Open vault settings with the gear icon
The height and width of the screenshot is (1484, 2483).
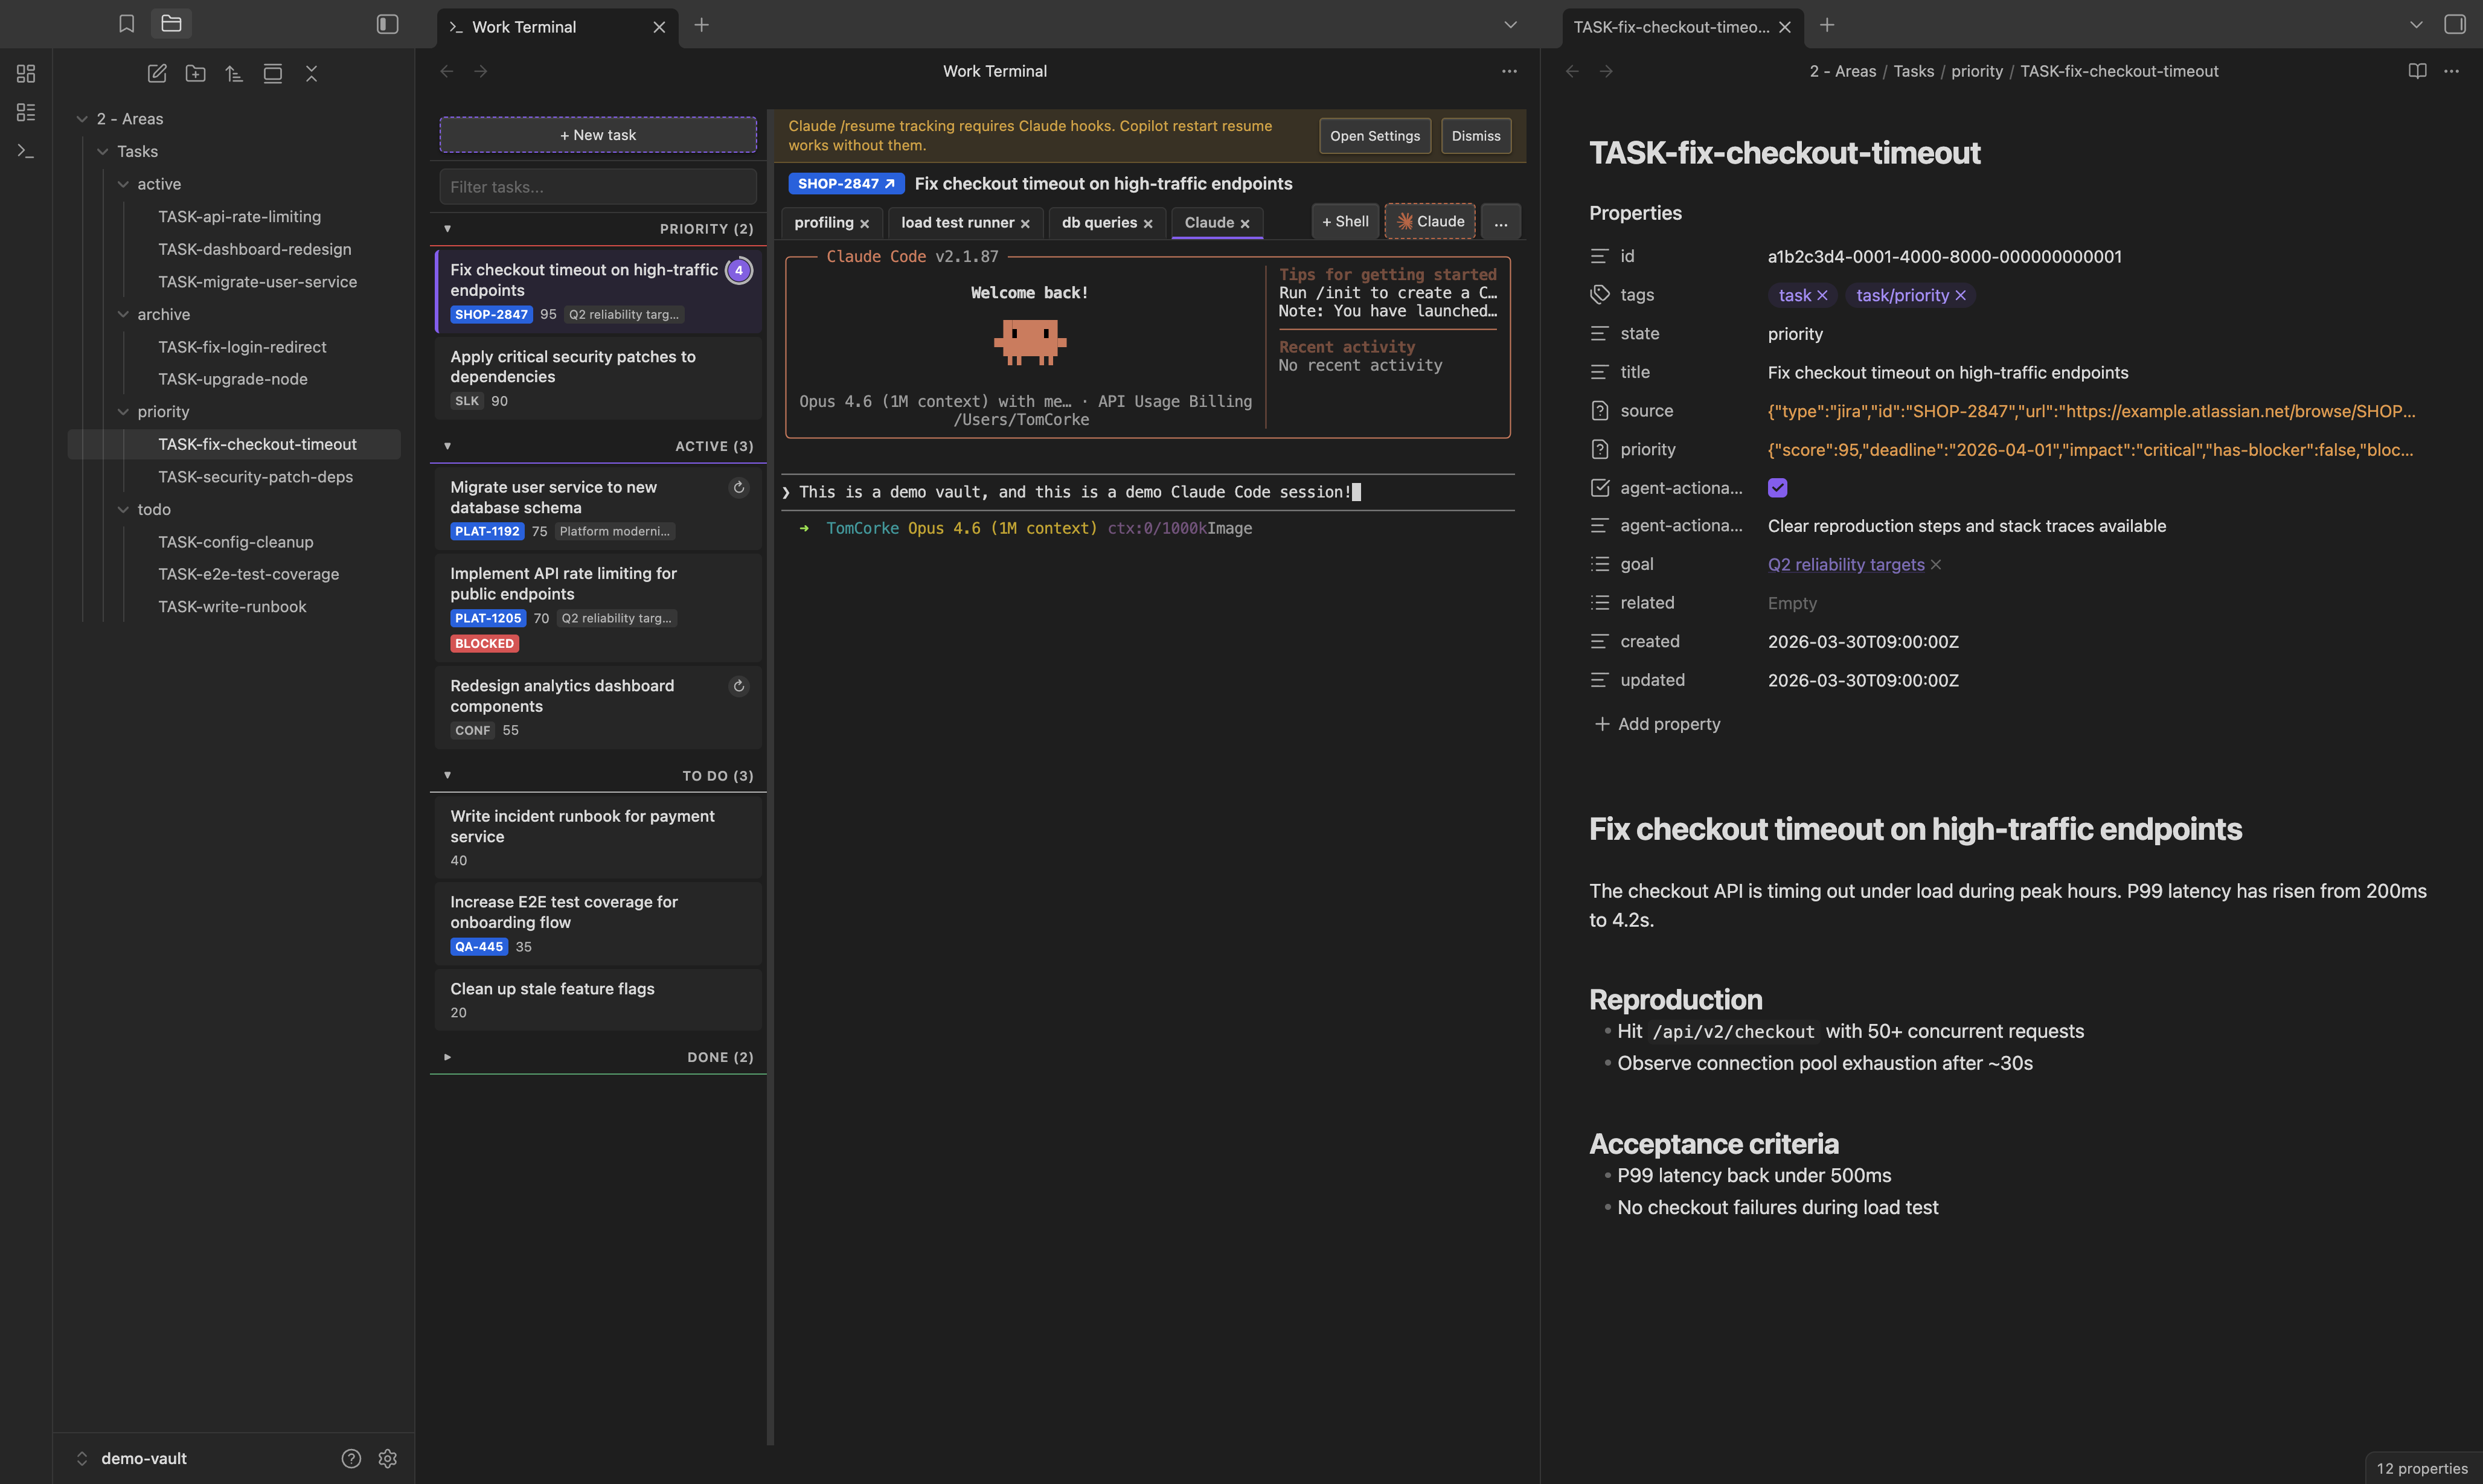click(x=388, y=1458)
